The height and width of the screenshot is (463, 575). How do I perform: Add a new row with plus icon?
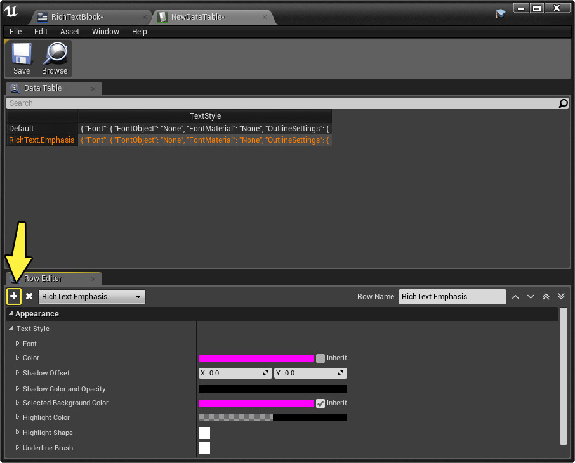click(14, 296)
